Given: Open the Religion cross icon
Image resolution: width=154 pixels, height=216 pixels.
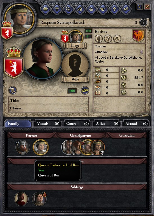Looking at the screenshot, I should (114, 9).
